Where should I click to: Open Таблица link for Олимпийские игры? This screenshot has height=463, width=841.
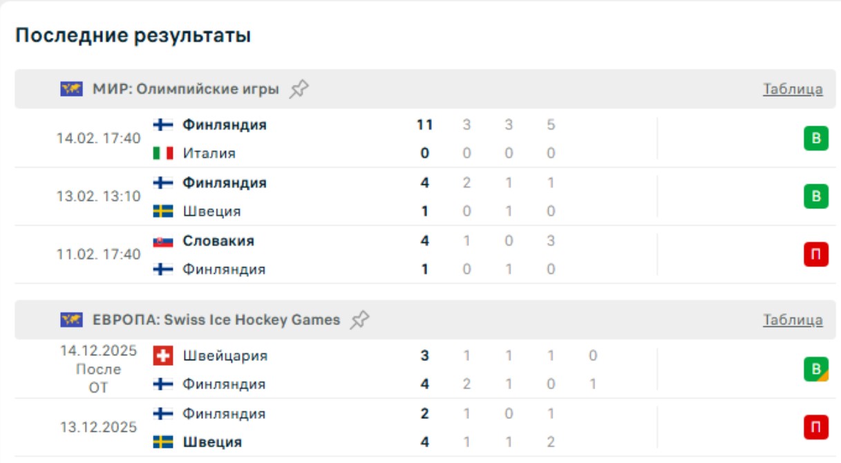[793, 89]
